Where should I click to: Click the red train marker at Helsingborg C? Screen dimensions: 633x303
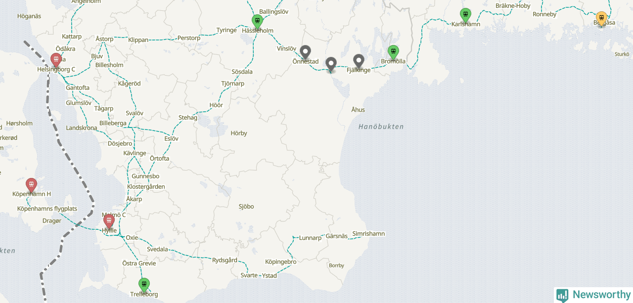point(56,60)
